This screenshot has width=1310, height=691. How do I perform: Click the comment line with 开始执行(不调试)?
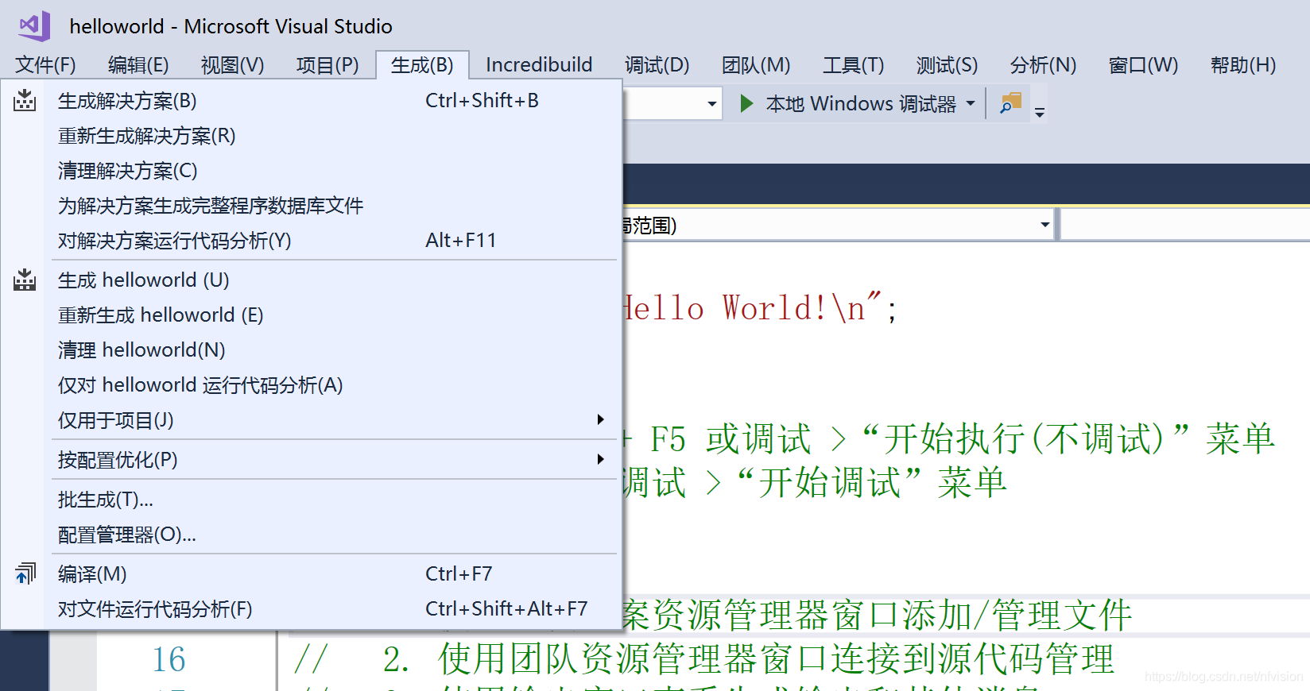(949, 438)
